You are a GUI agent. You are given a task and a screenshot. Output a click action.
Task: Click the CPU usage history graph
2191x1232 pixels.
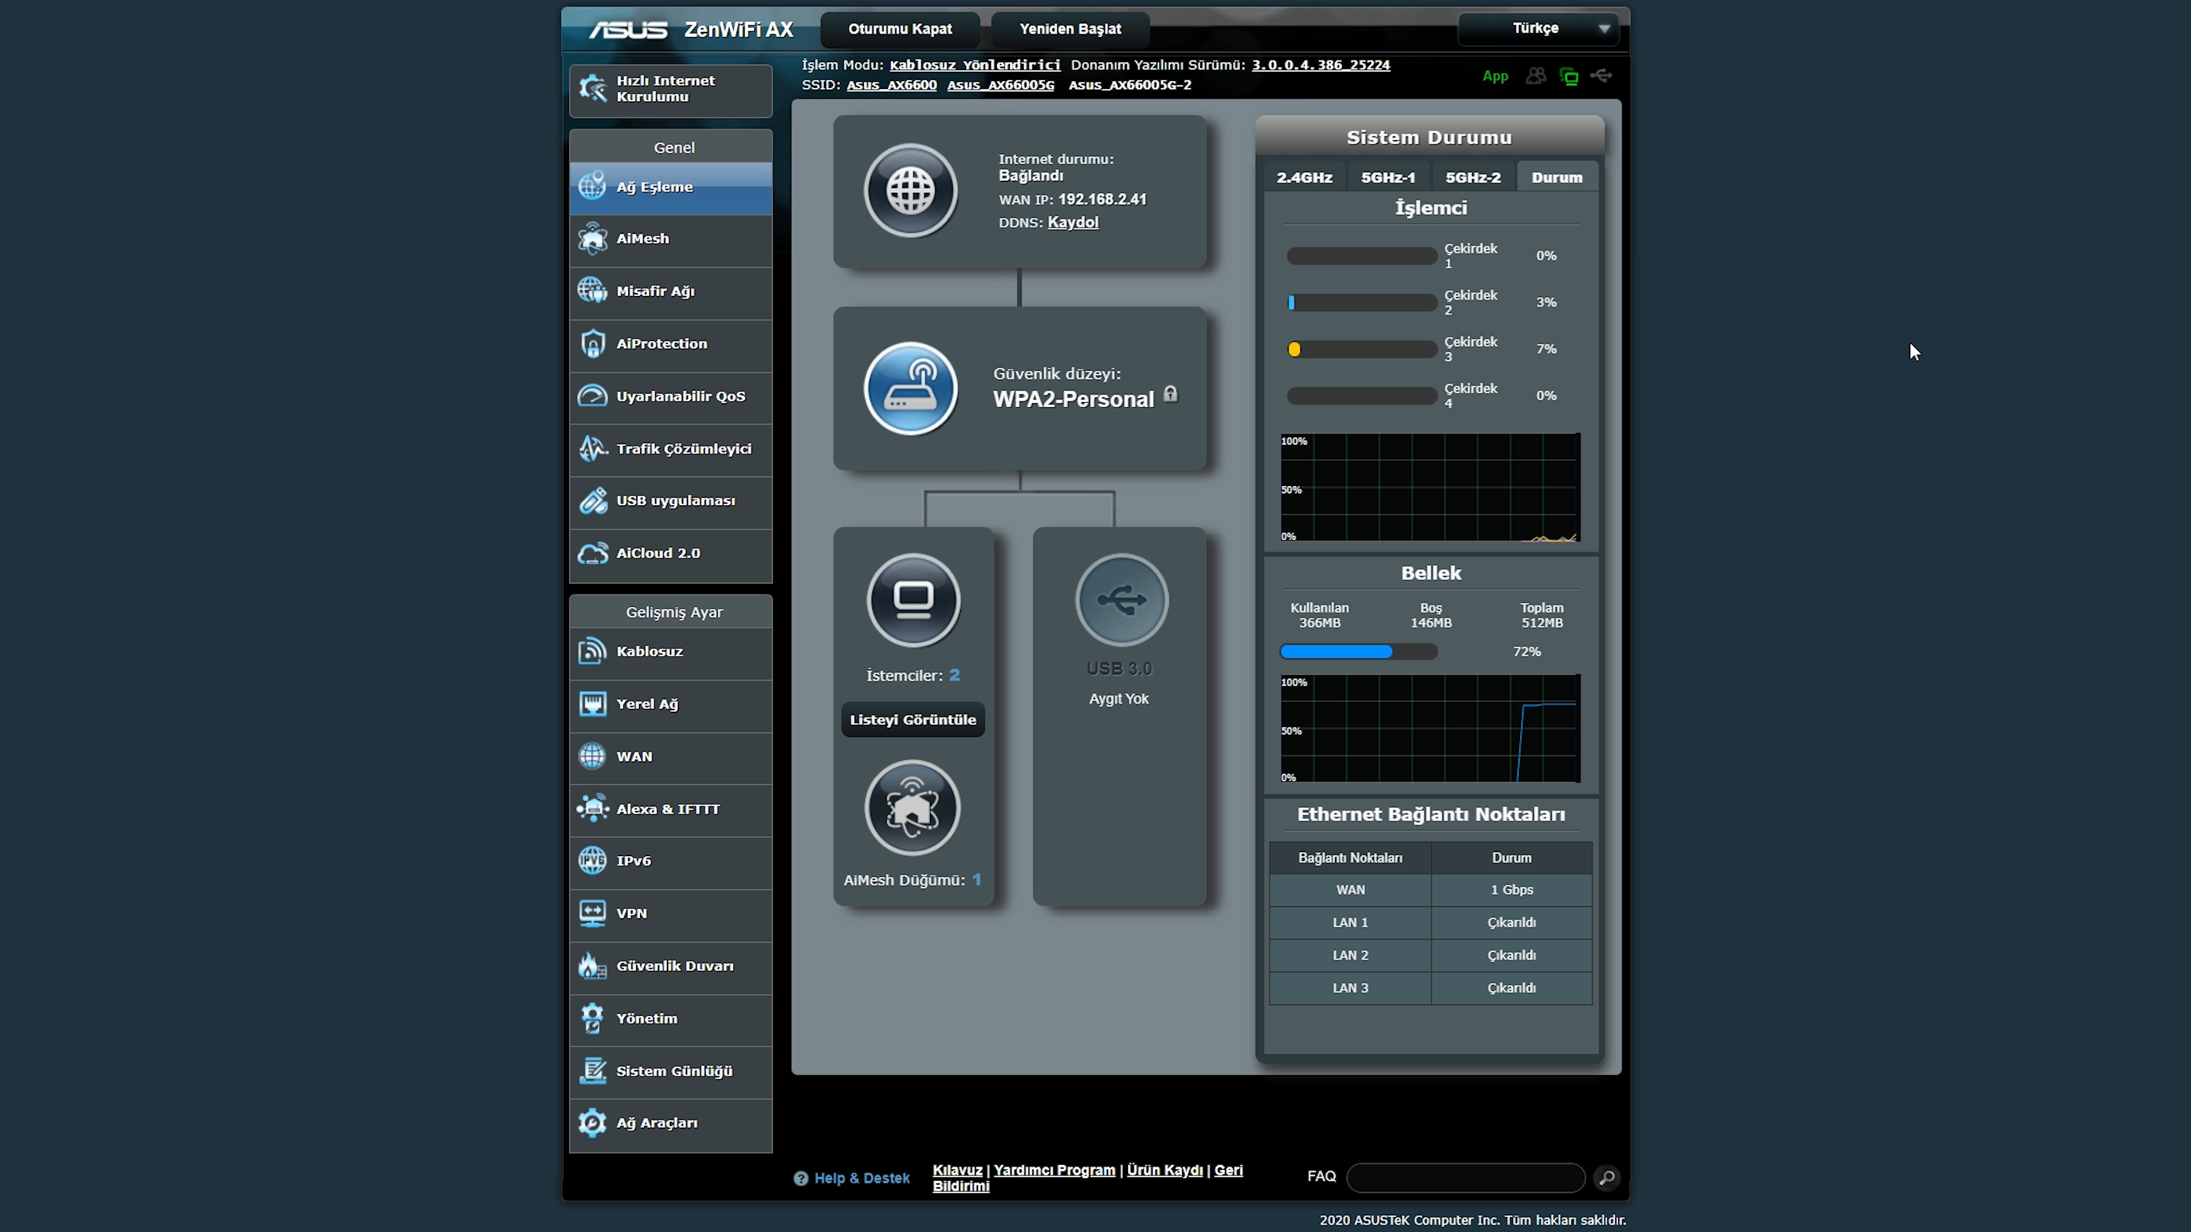tap(1430, 487)
